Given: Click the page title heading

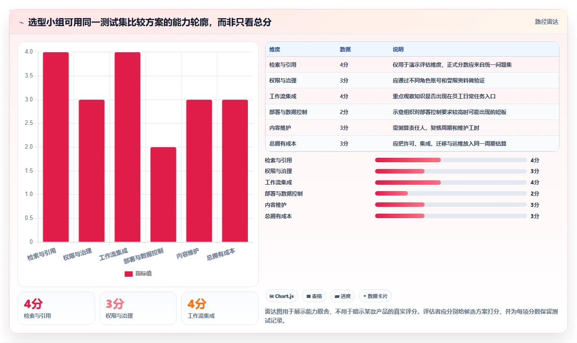Looking at the screenshot, I should tap(150, 23).
